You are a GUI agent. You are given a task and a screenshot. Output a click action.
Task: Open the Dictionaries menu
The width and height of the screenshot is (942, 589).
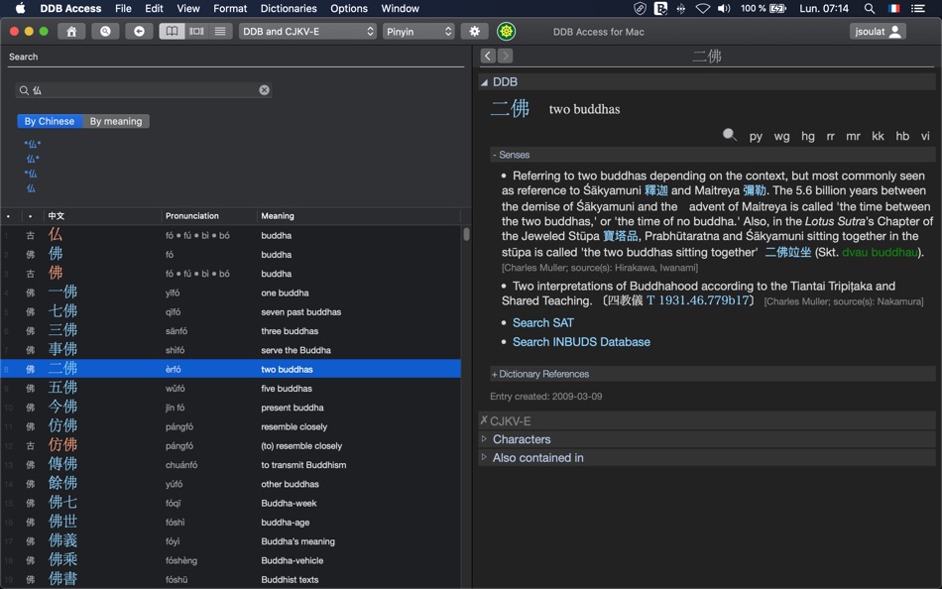click(x=289, y=8)
